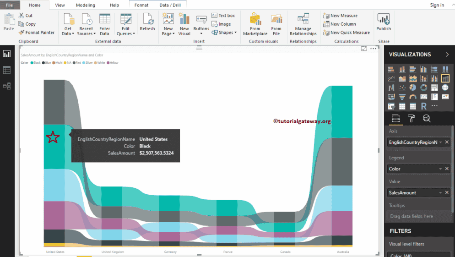The image size is (455, 257).
Task: Select the Card (123) visual
Action: tap(423, 97)
